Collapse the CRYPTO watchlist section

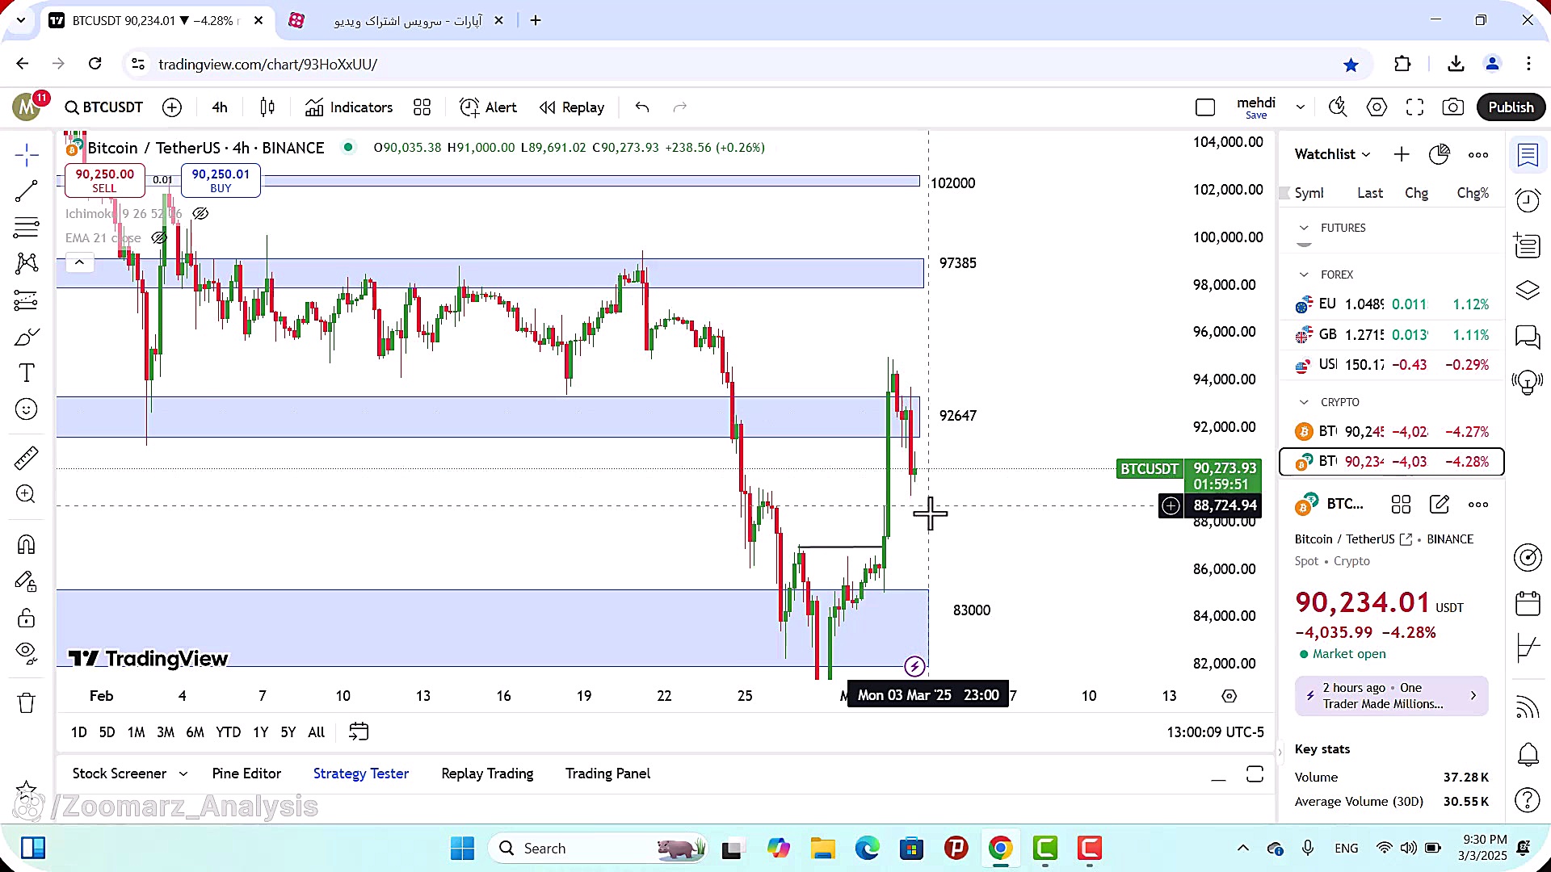(x=1303, y=402)
